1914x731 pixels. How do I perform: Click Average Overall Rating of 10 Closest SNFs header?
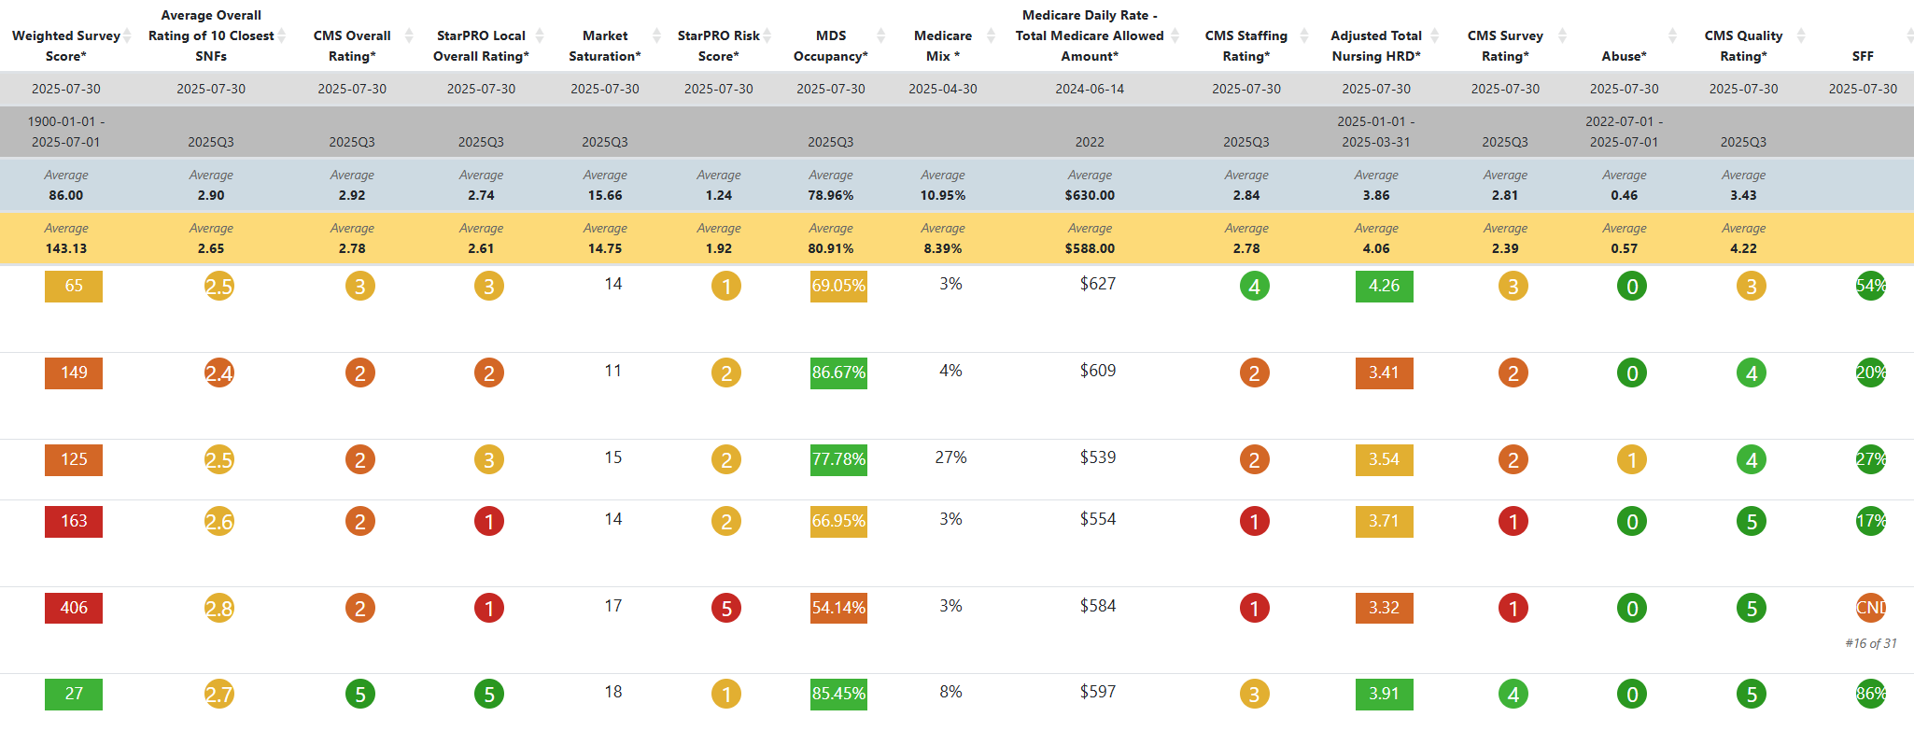coord(211,35)
